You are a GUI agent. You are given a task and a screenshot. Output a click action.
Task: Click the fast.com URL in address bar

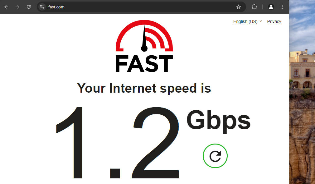(56, 7)
